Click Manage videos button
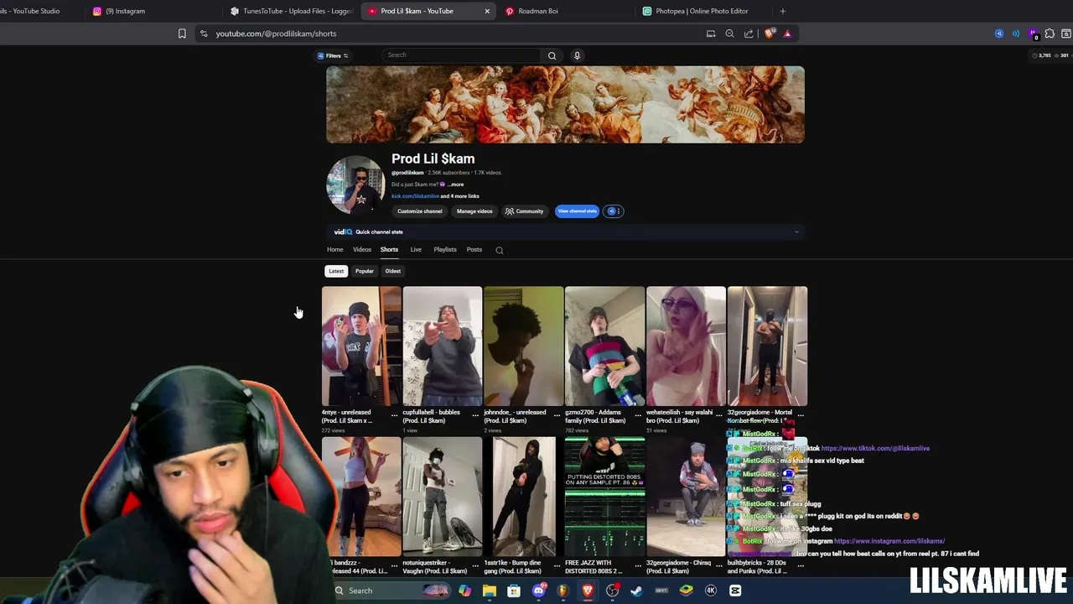The height and width of the screenshot is (604, 1073). tap(474, 211)
